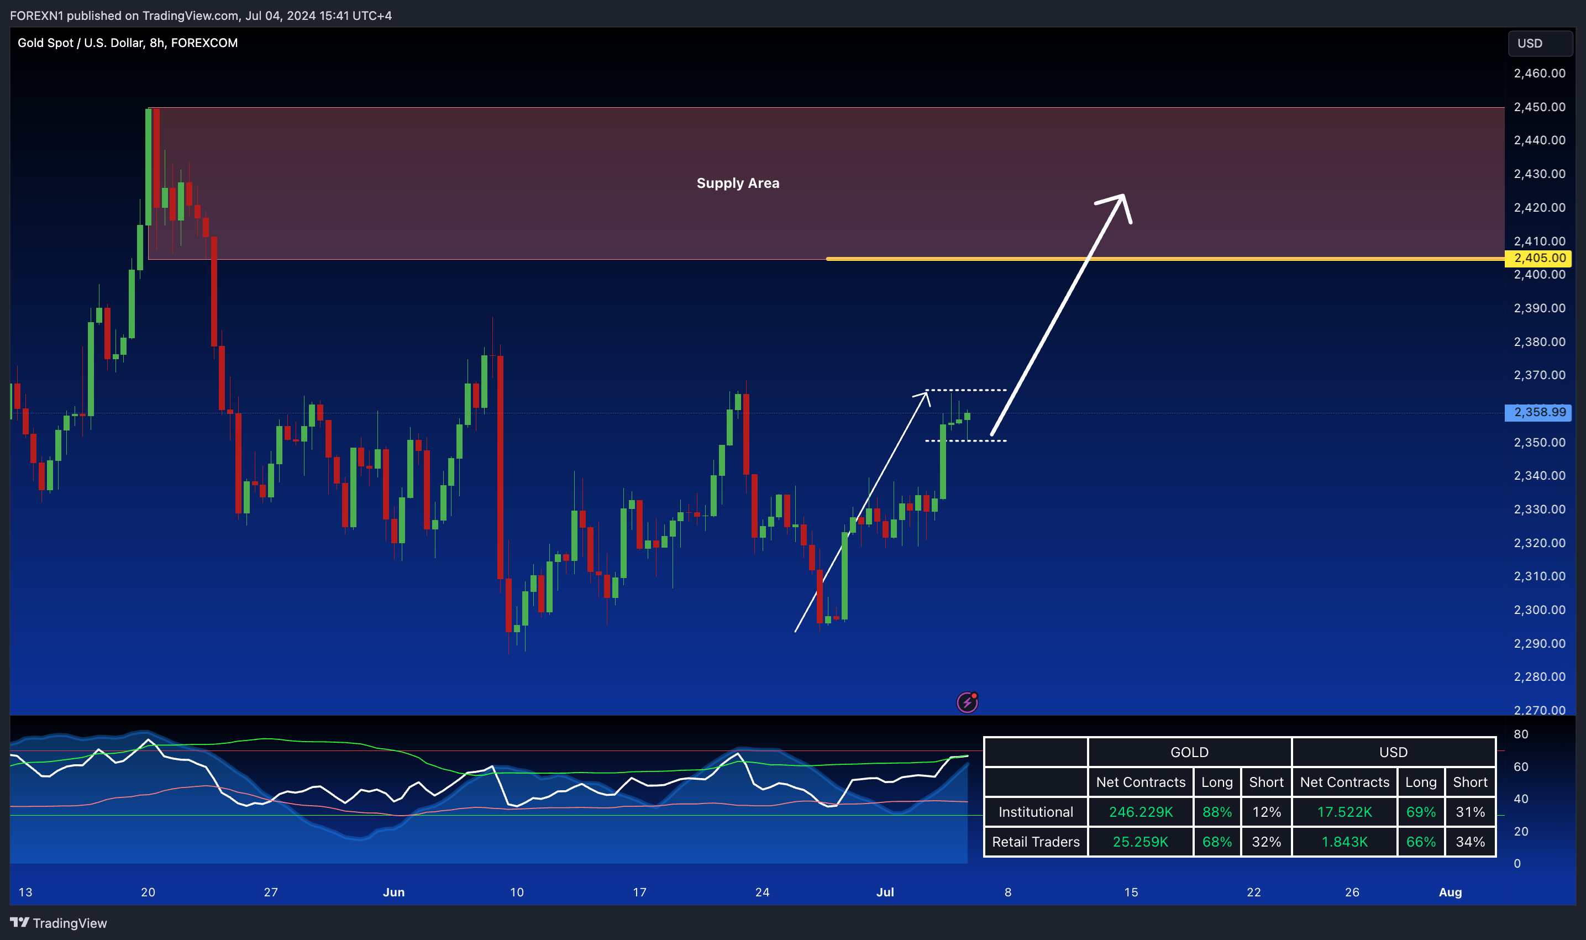Click the 2,310.00 price axis label

click(x=1539, y=576)
